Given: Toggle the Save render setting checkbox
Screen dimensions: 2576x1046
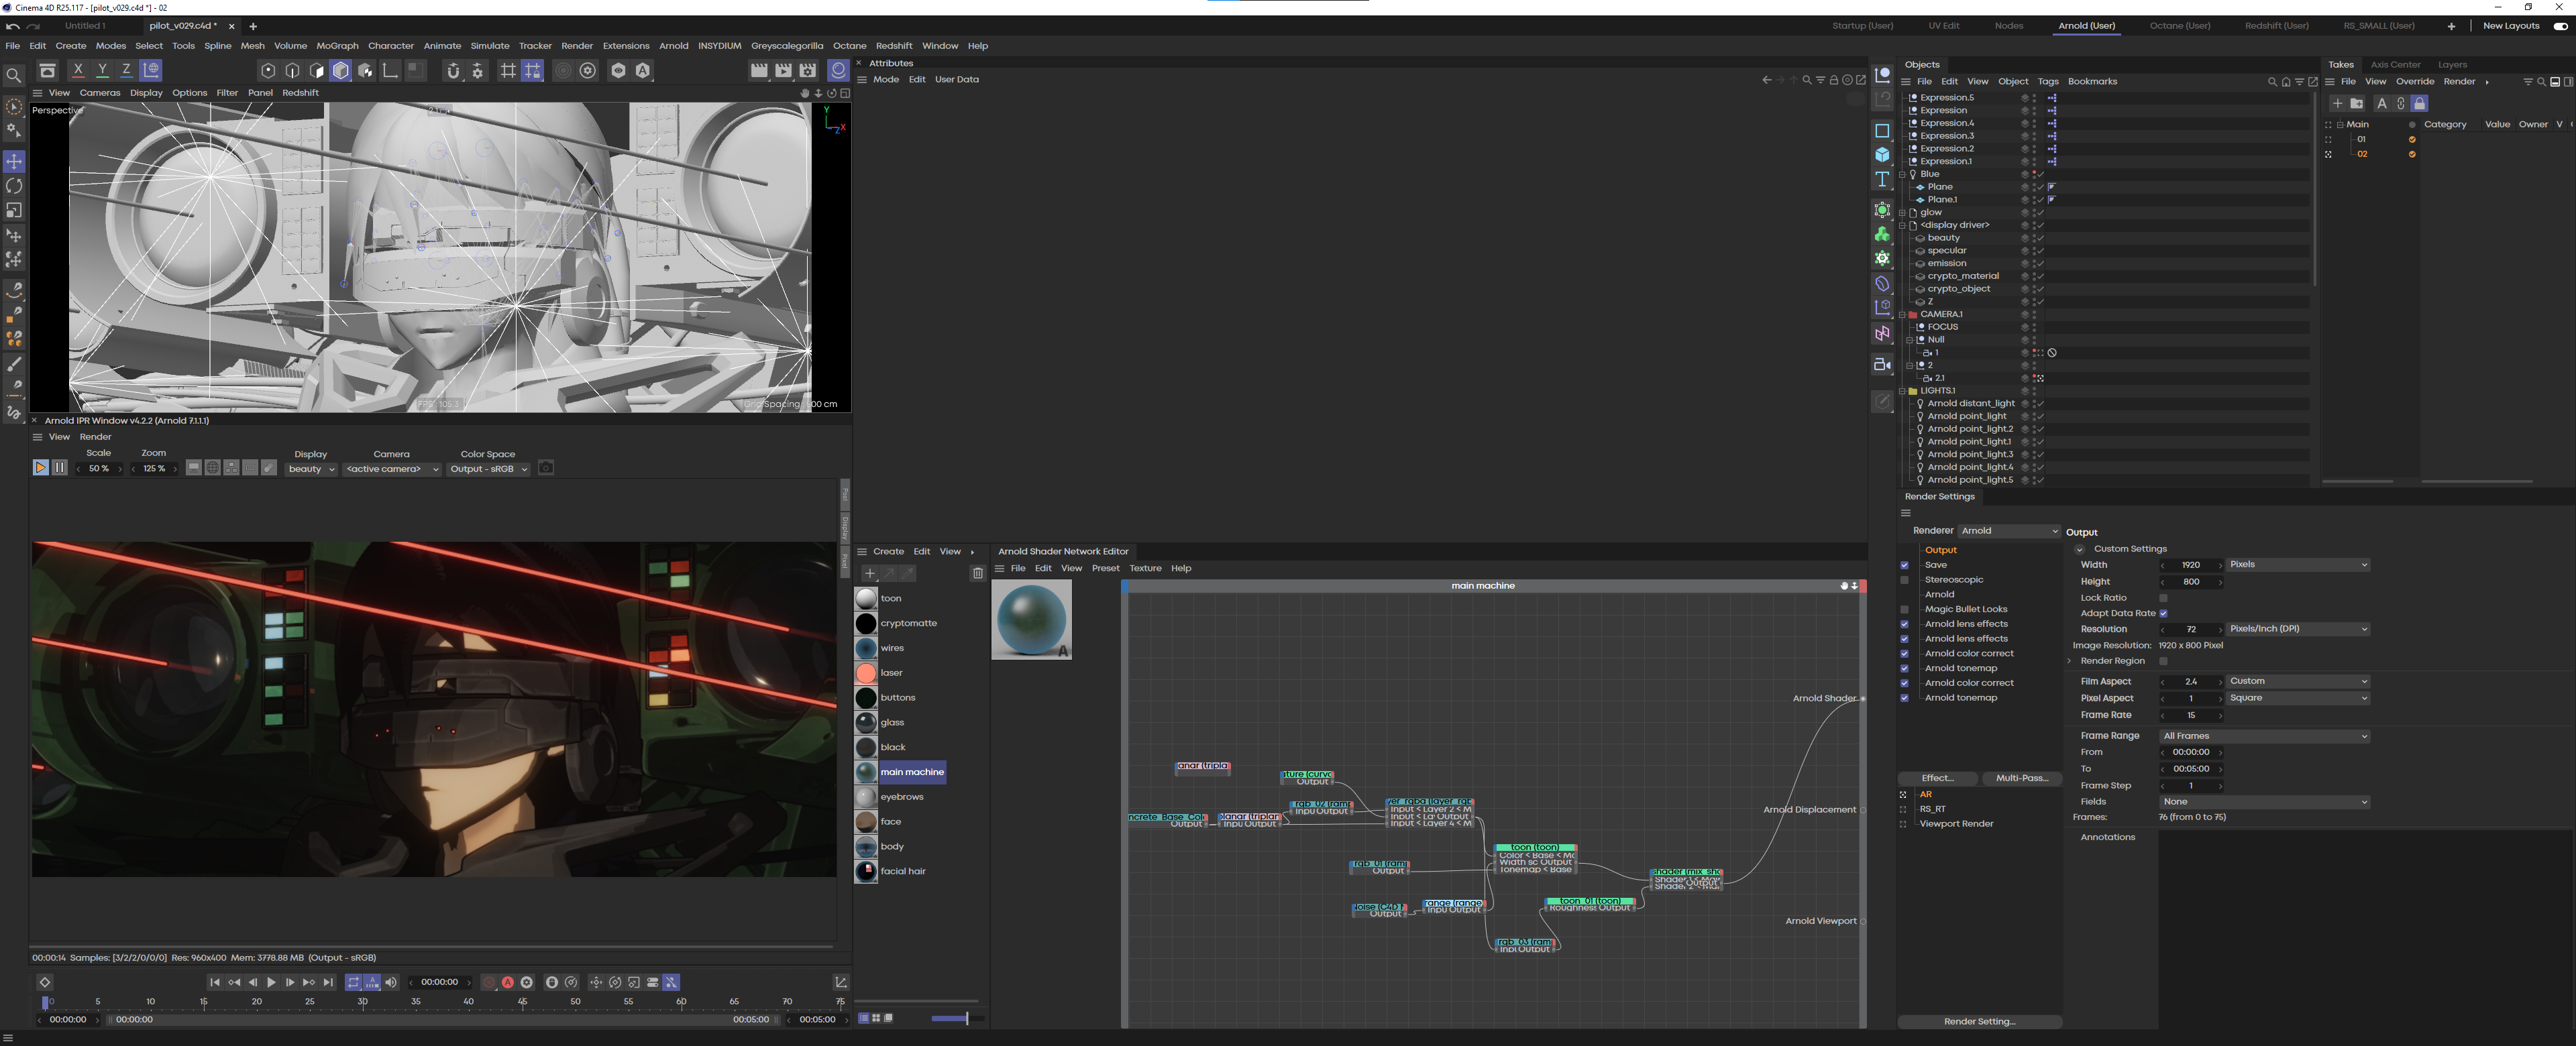Looking at the screenshot, I should [x=1904, y=565].
